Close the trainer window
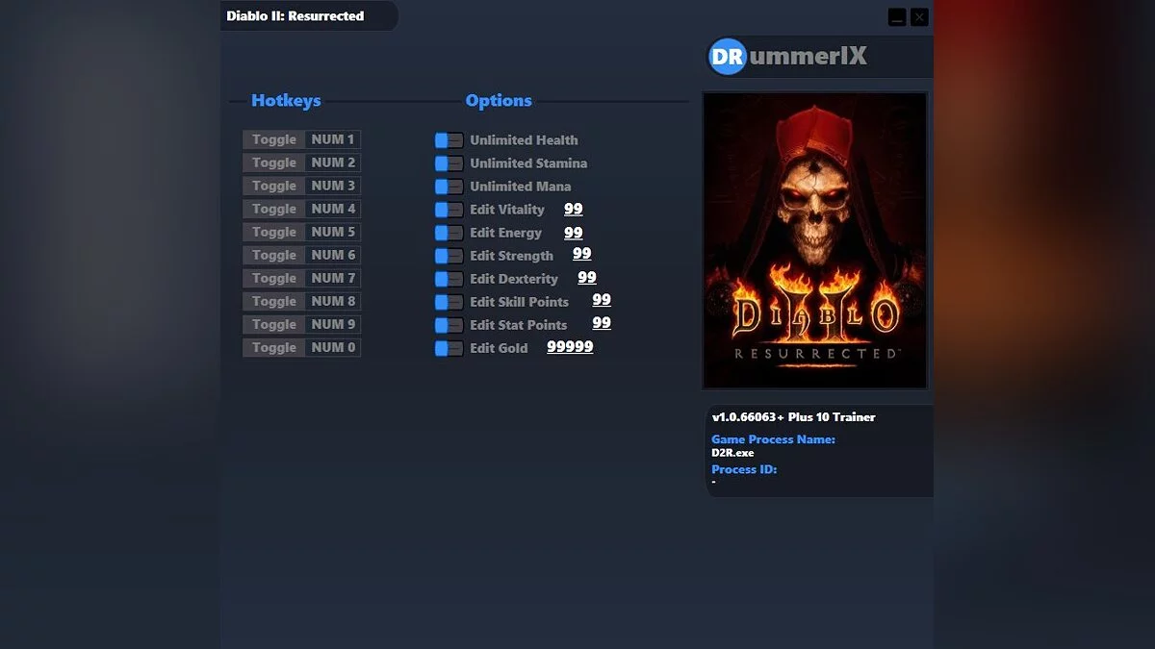The width and height of the screenshot is (1155, 649). [920, 16]
